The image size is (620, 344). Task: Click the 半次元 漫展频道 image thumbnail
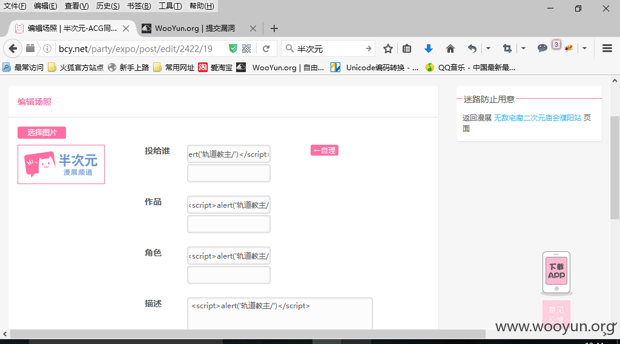tap(61, 165)
